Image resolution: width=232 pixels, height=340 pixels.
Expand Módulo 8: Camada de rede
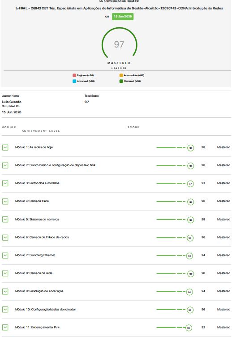(x=5, y=273)
